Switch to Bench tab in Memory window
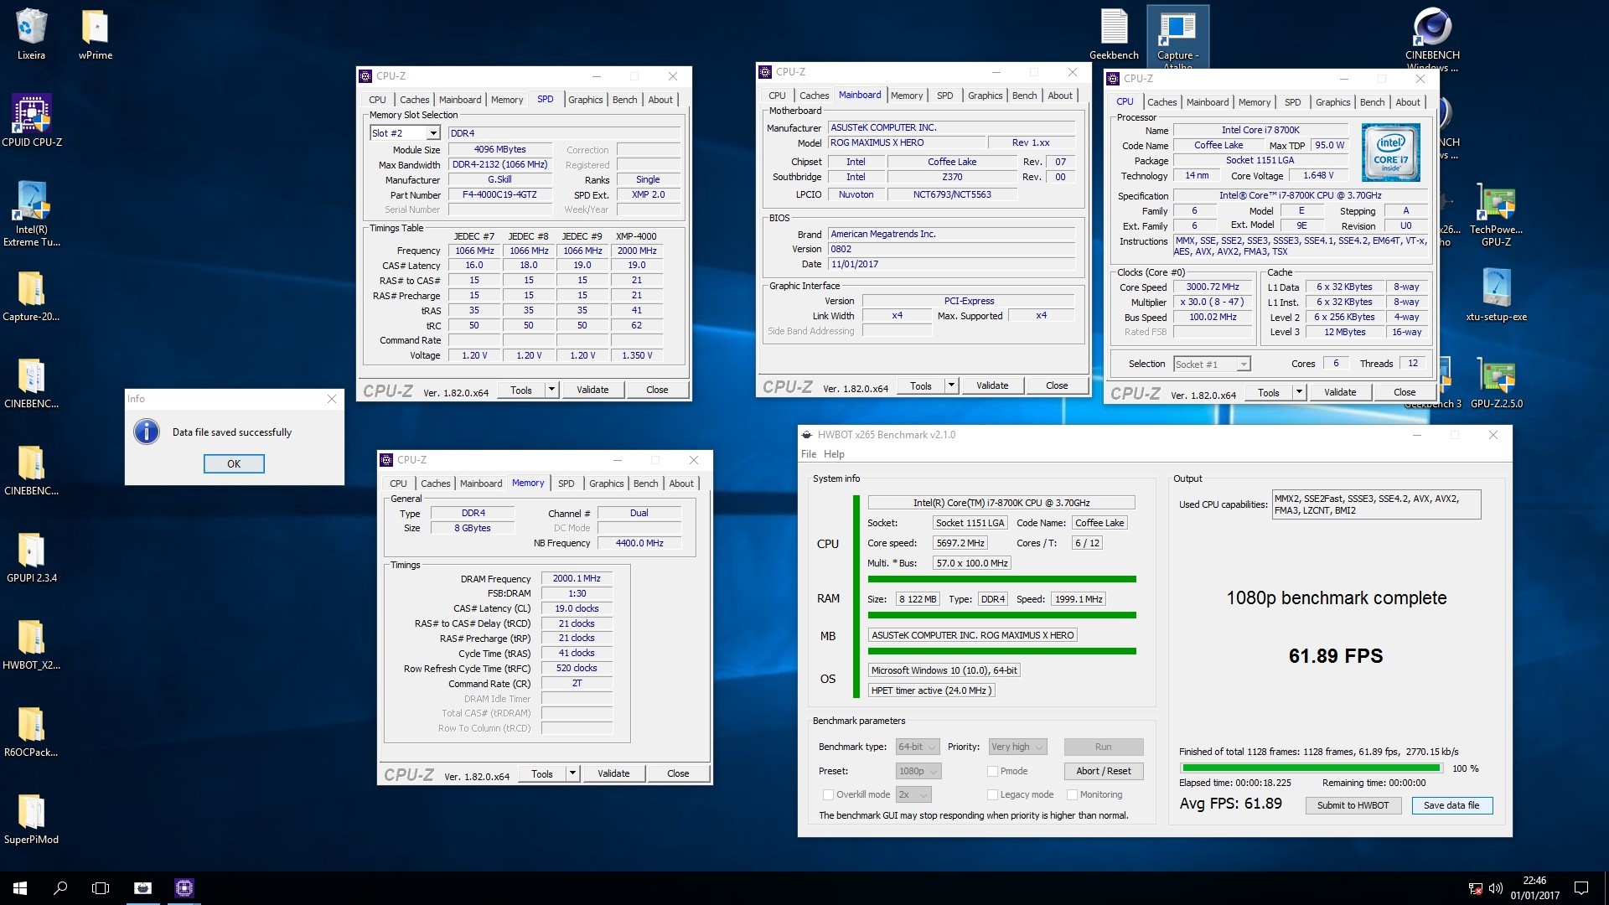The image size is (1609, 905). pos(645,484)
